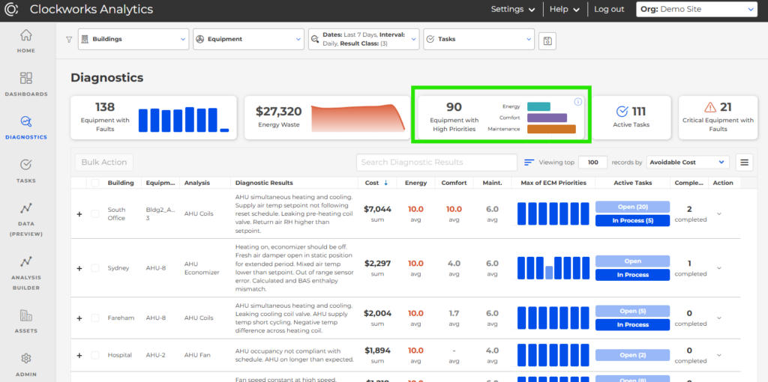
Task: Open the Buildings filter dropdown
Action: tap(133, 40)
